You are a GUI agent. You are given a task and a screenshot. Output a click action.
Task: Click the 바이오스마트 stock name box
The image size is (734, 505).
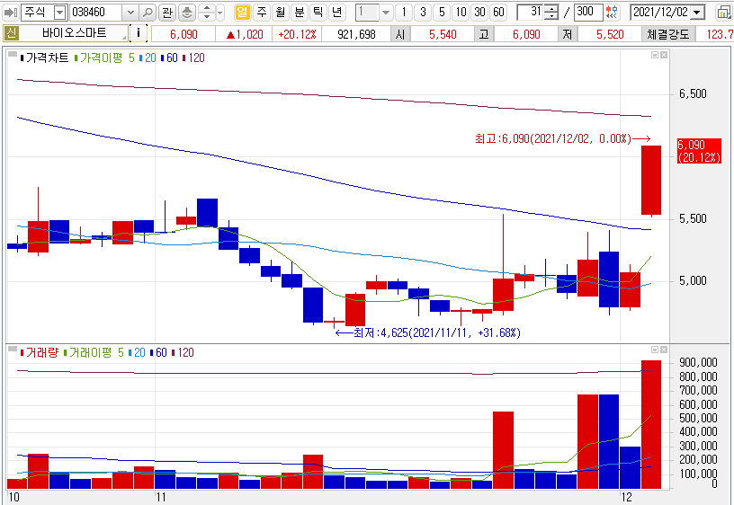[x=74, y=33]
